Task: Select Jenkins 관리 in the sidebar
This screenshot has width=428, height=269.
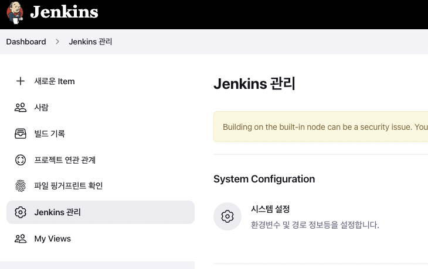Action: (100, 212)
